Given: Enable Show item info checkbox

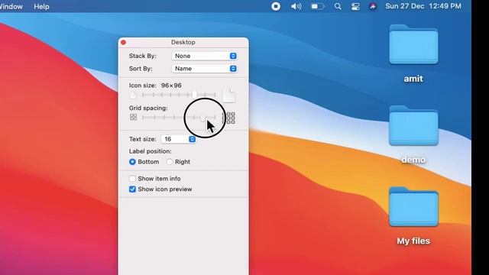Looking at the screenshot, I should pyautogui.click(x=132, y=179).
